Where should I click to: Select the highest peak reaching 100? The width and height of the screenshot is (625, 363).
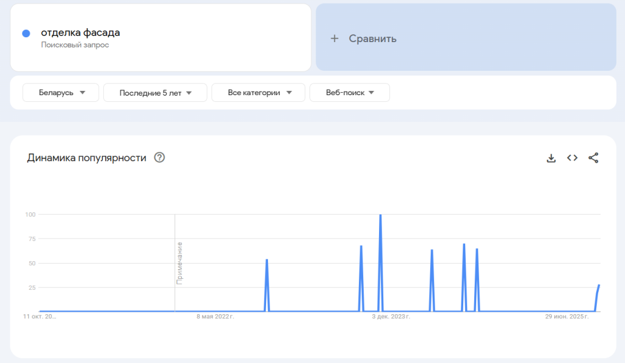[x=380, y=216]
